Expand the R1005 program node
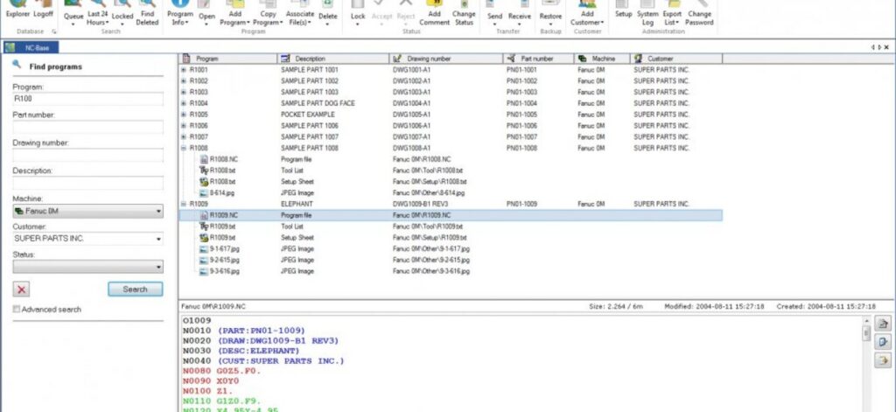 point(184,115)
